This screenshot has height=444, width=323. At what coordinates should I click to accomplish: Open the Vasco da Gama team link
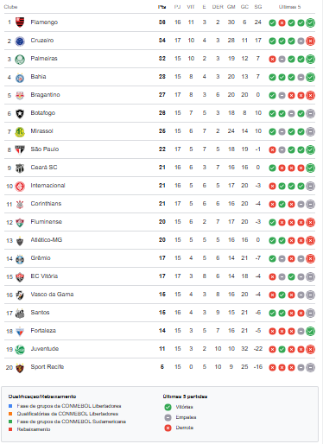pyautogui.click(x=52, y=295)
